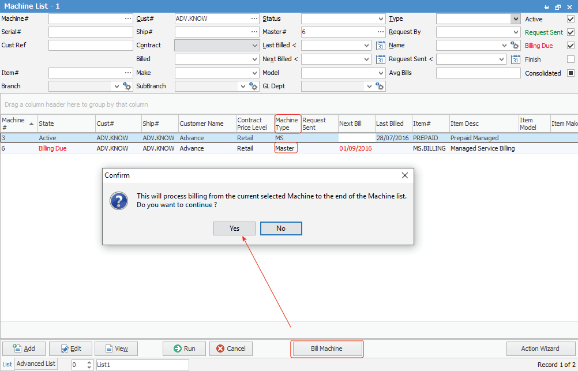Screen dimensions: 578x371
Task: Click the calendar icon beside Last Billed
Action: tap(380, 46)
